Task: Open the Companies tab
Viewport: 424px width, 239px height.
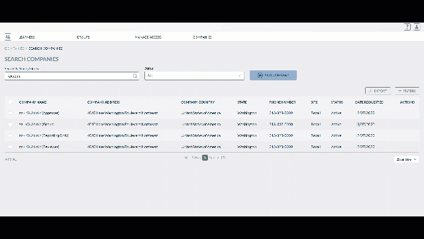Action: [202, 37]
